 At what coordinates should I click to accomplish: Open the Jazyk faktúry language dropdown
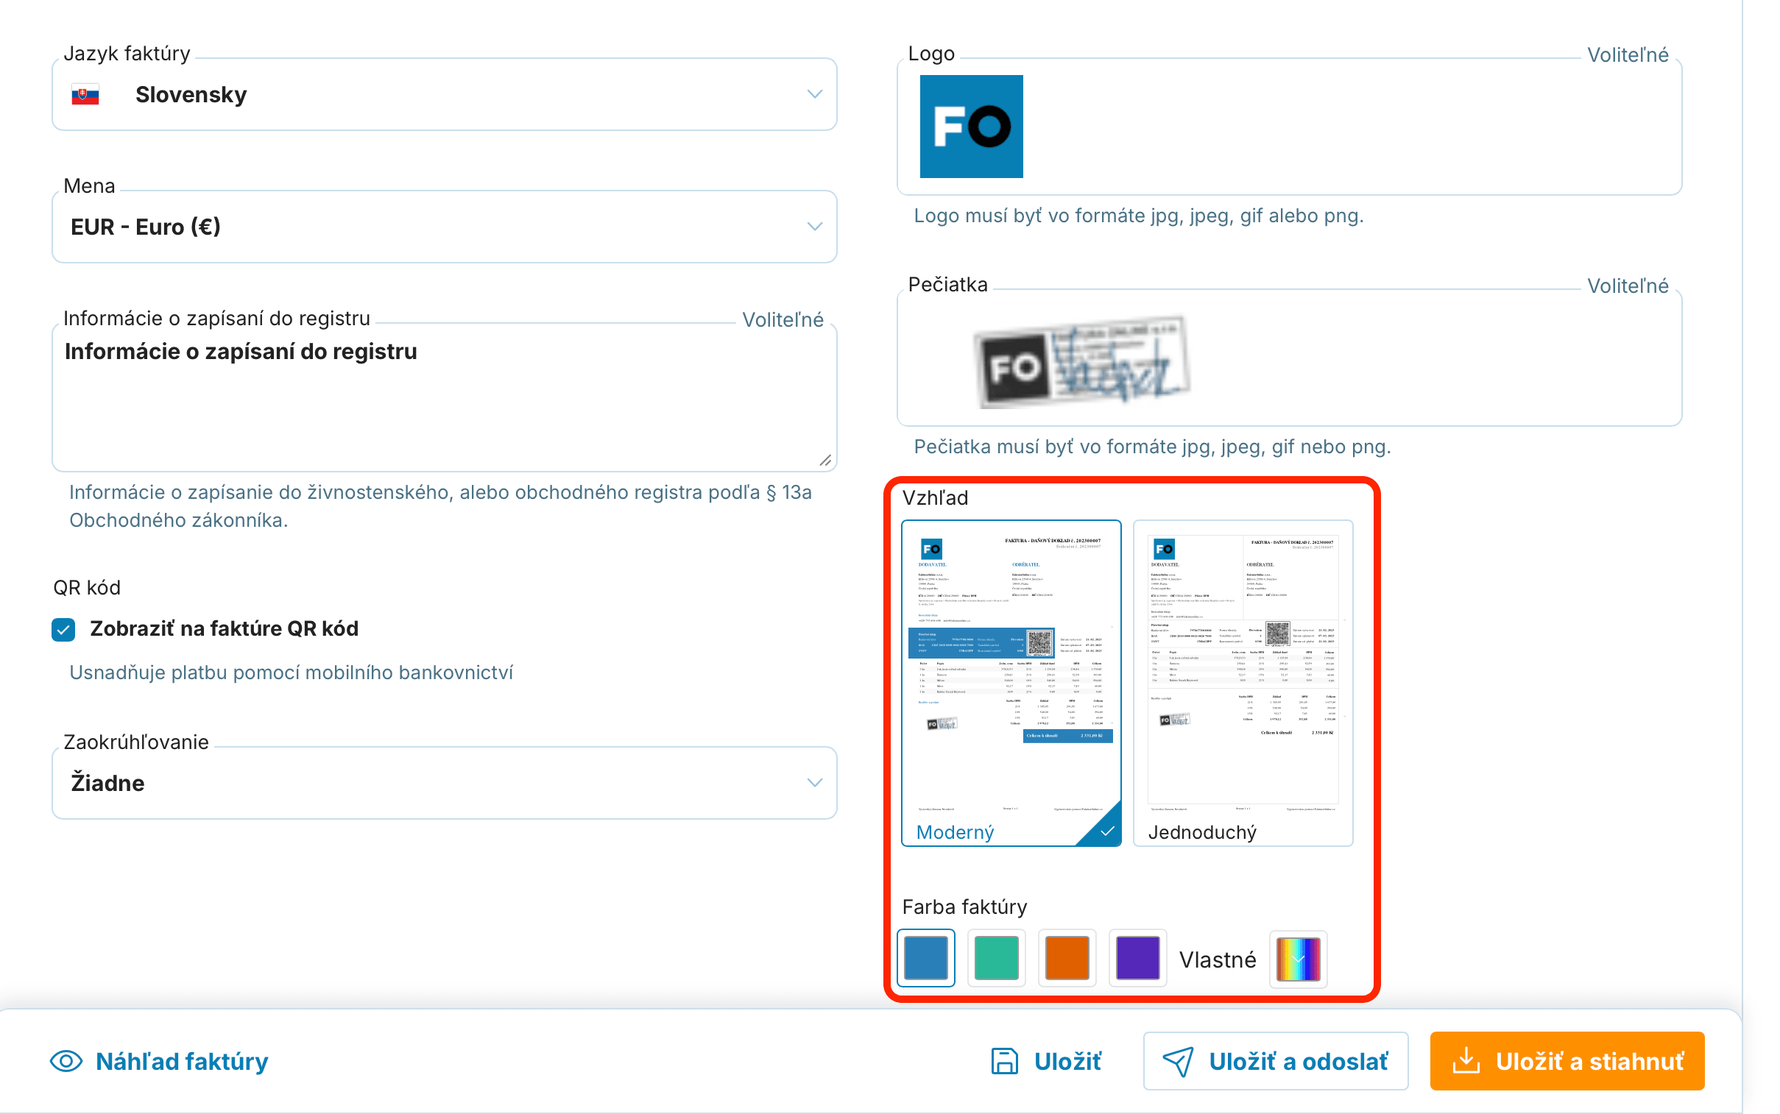[x=444, y=94]
